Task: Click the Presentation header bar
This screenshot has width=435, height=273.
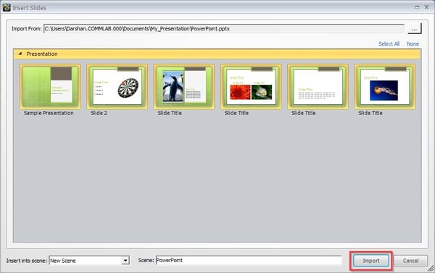Action: point(217,54)
